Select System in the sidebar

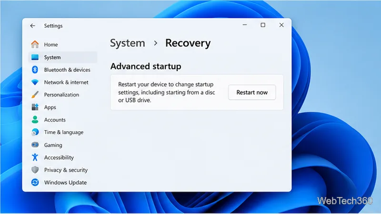click(x=63, y=57)
